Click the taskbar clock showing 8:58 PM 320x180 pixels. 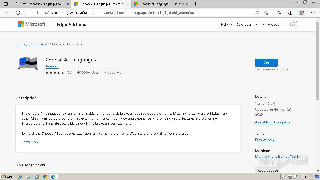[307, 177]
